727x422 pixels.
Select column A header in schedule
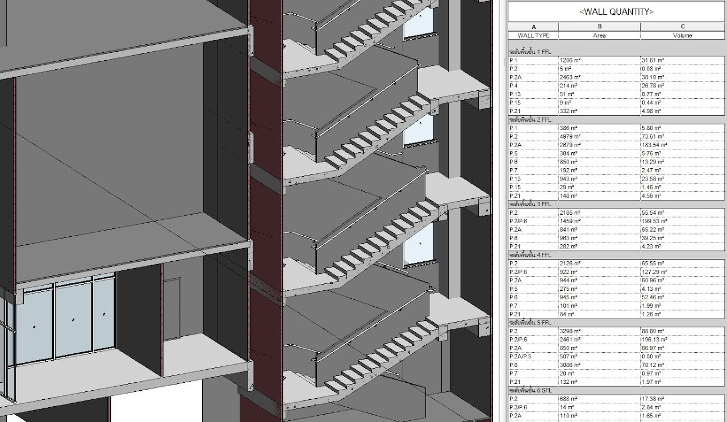point(533,27)
